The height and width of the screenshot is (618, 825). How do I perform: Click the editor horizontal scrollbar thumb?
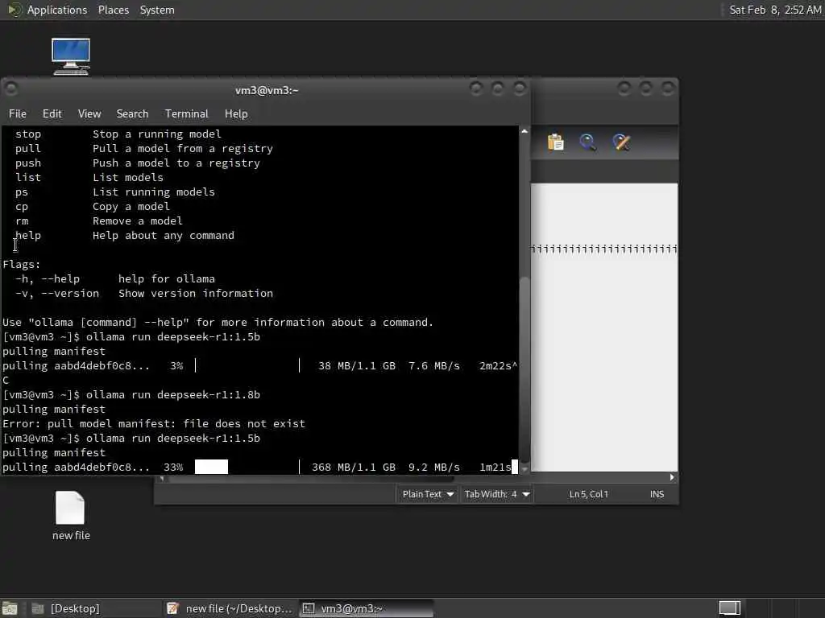(310, 478)
